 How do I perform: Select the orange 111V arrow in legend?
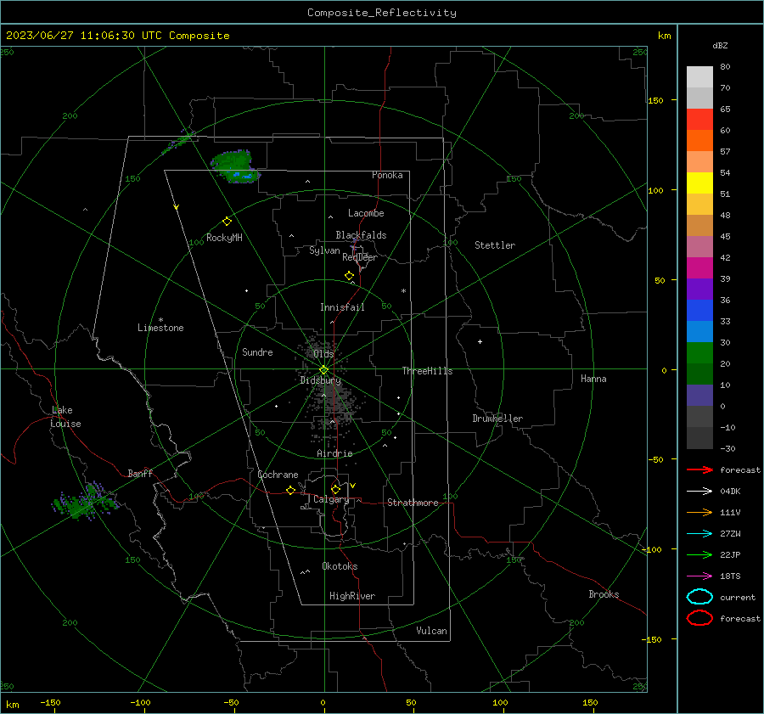pos(699,512)
